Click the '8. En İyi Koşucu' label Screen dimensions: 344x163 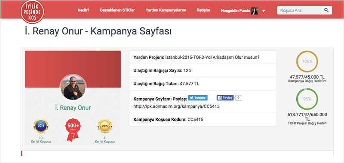click(x=105, y=140)
